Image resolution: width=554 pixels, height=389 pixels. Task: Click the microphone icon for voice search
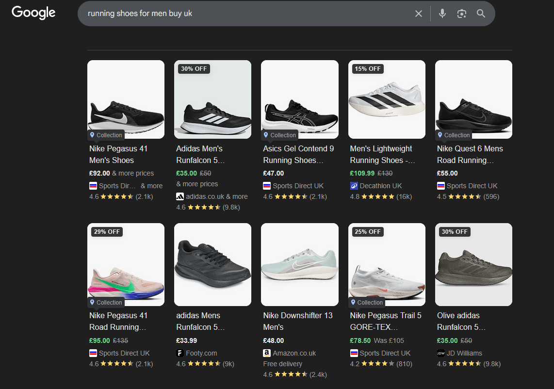(x=442, y=13)
